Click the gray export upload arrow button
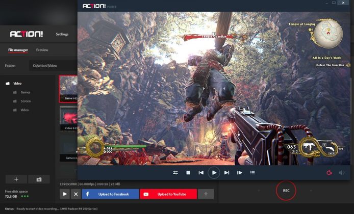Viewport: 354px width, 214px height. (x=206, y=194)
